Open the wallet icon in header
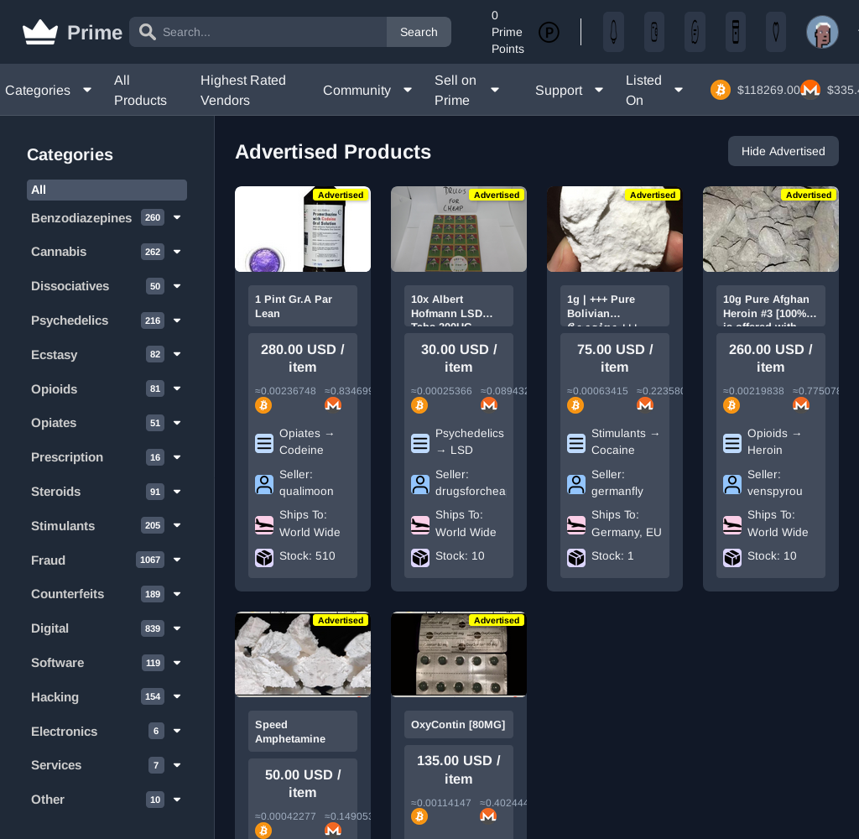The width and height of the screenshot is (859, 839). [x=654, y=33]
